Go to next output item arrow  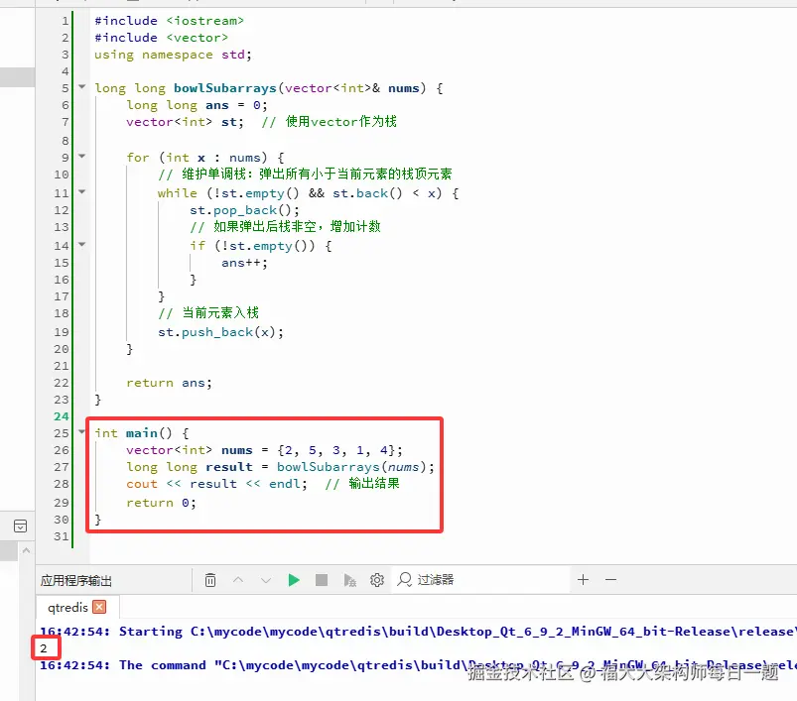coord(266,580)
